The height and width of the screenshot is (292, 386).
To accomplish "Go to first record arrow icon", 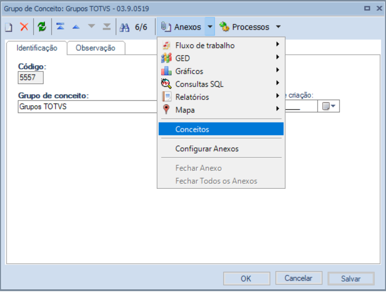I will click(60, 26).
